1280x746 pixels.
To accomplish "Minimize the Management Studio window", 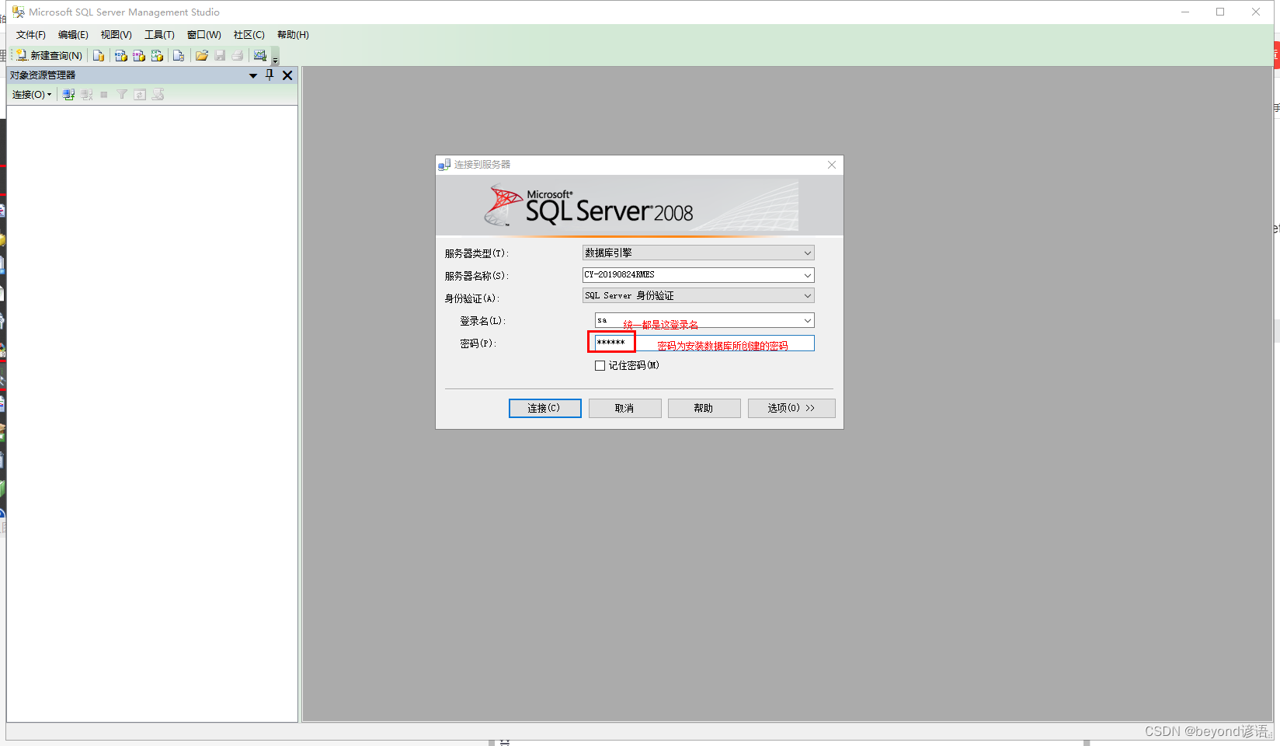I will [x=1185, y=12].
